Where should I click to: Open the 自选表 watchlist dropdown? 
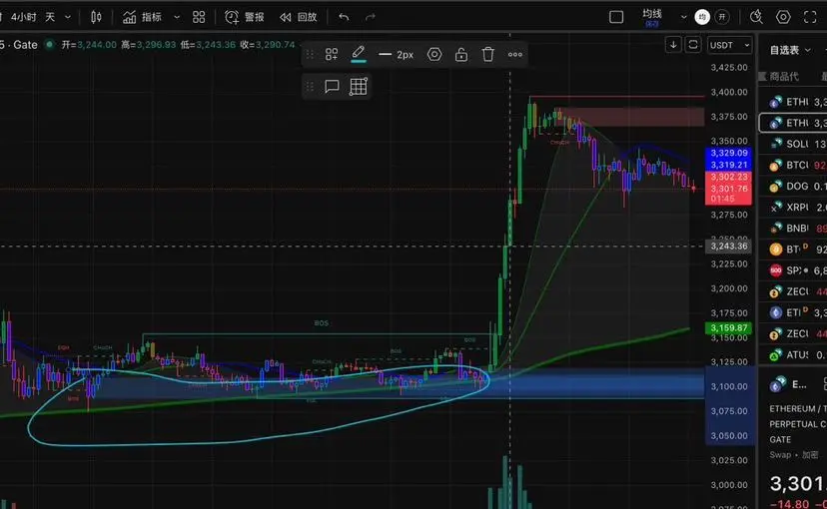(x=790, y=50)
